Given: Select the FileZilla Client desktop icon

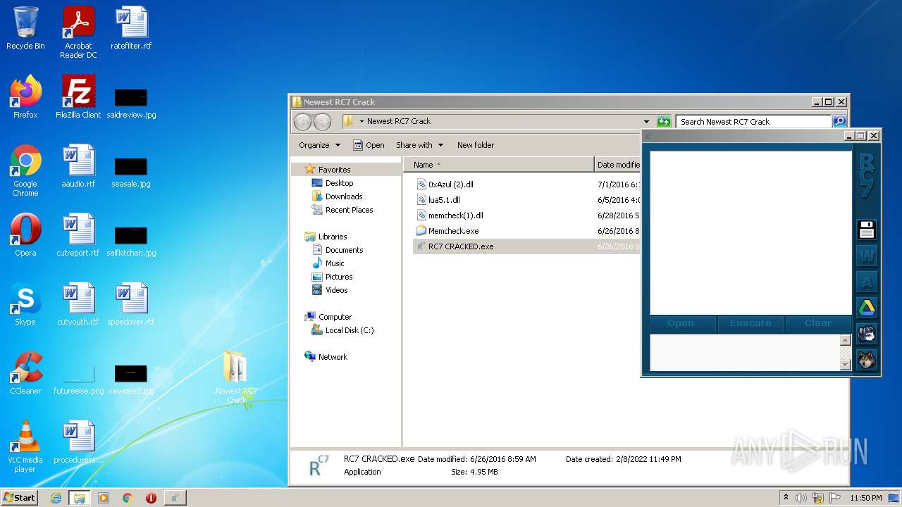Looking at the screenshot, I should pos(78,97).
